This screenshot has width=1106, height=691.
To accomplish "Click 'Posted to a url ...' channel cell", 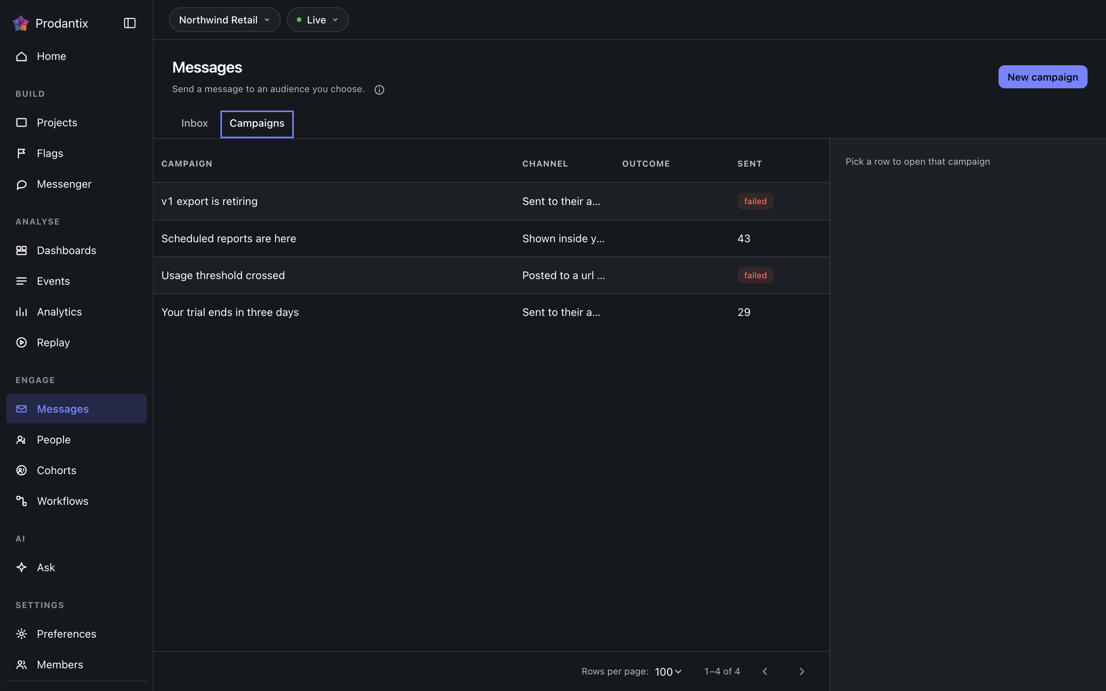I will 563,275.
